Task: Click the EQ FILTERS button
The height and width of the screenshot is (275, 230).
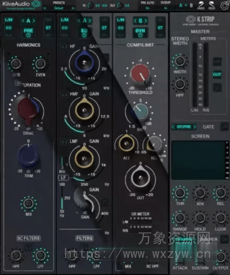Action: (x=84, y=238)
